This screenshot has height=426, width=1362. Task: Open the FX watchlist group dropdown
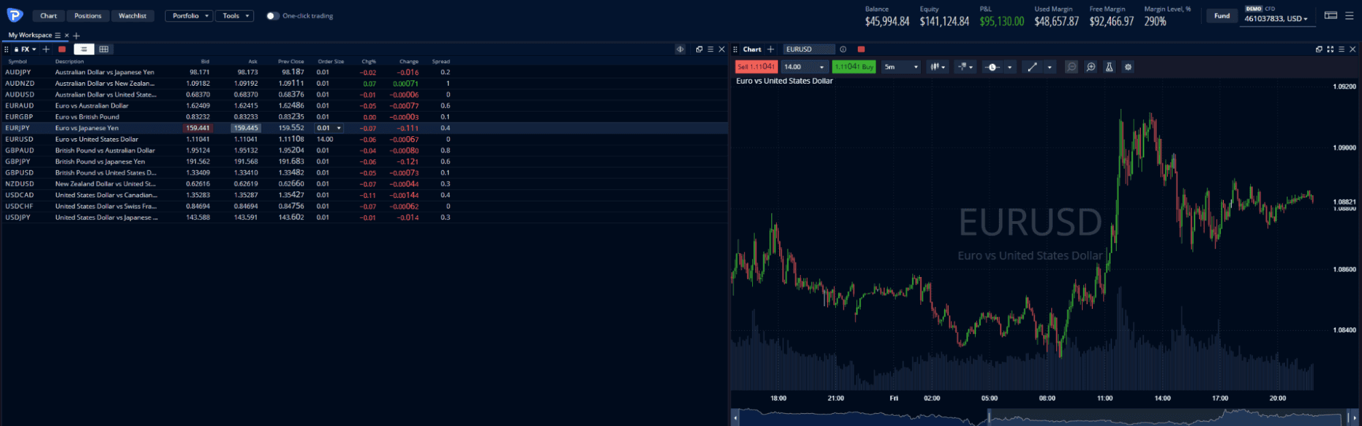(x=25, y=49)
